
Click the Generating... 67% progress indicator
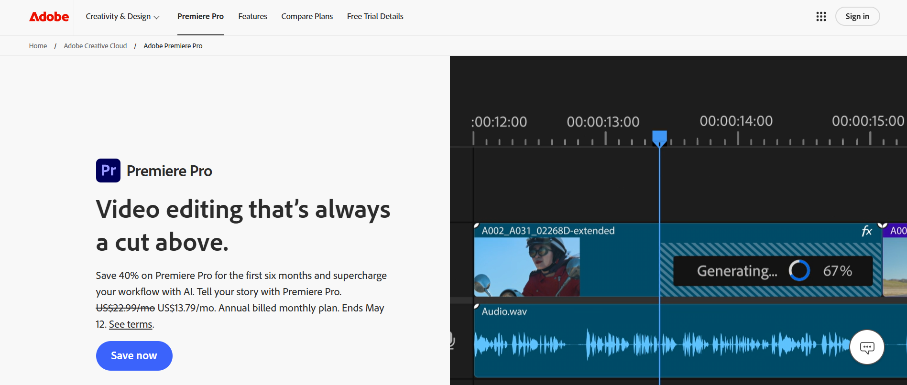773,271
